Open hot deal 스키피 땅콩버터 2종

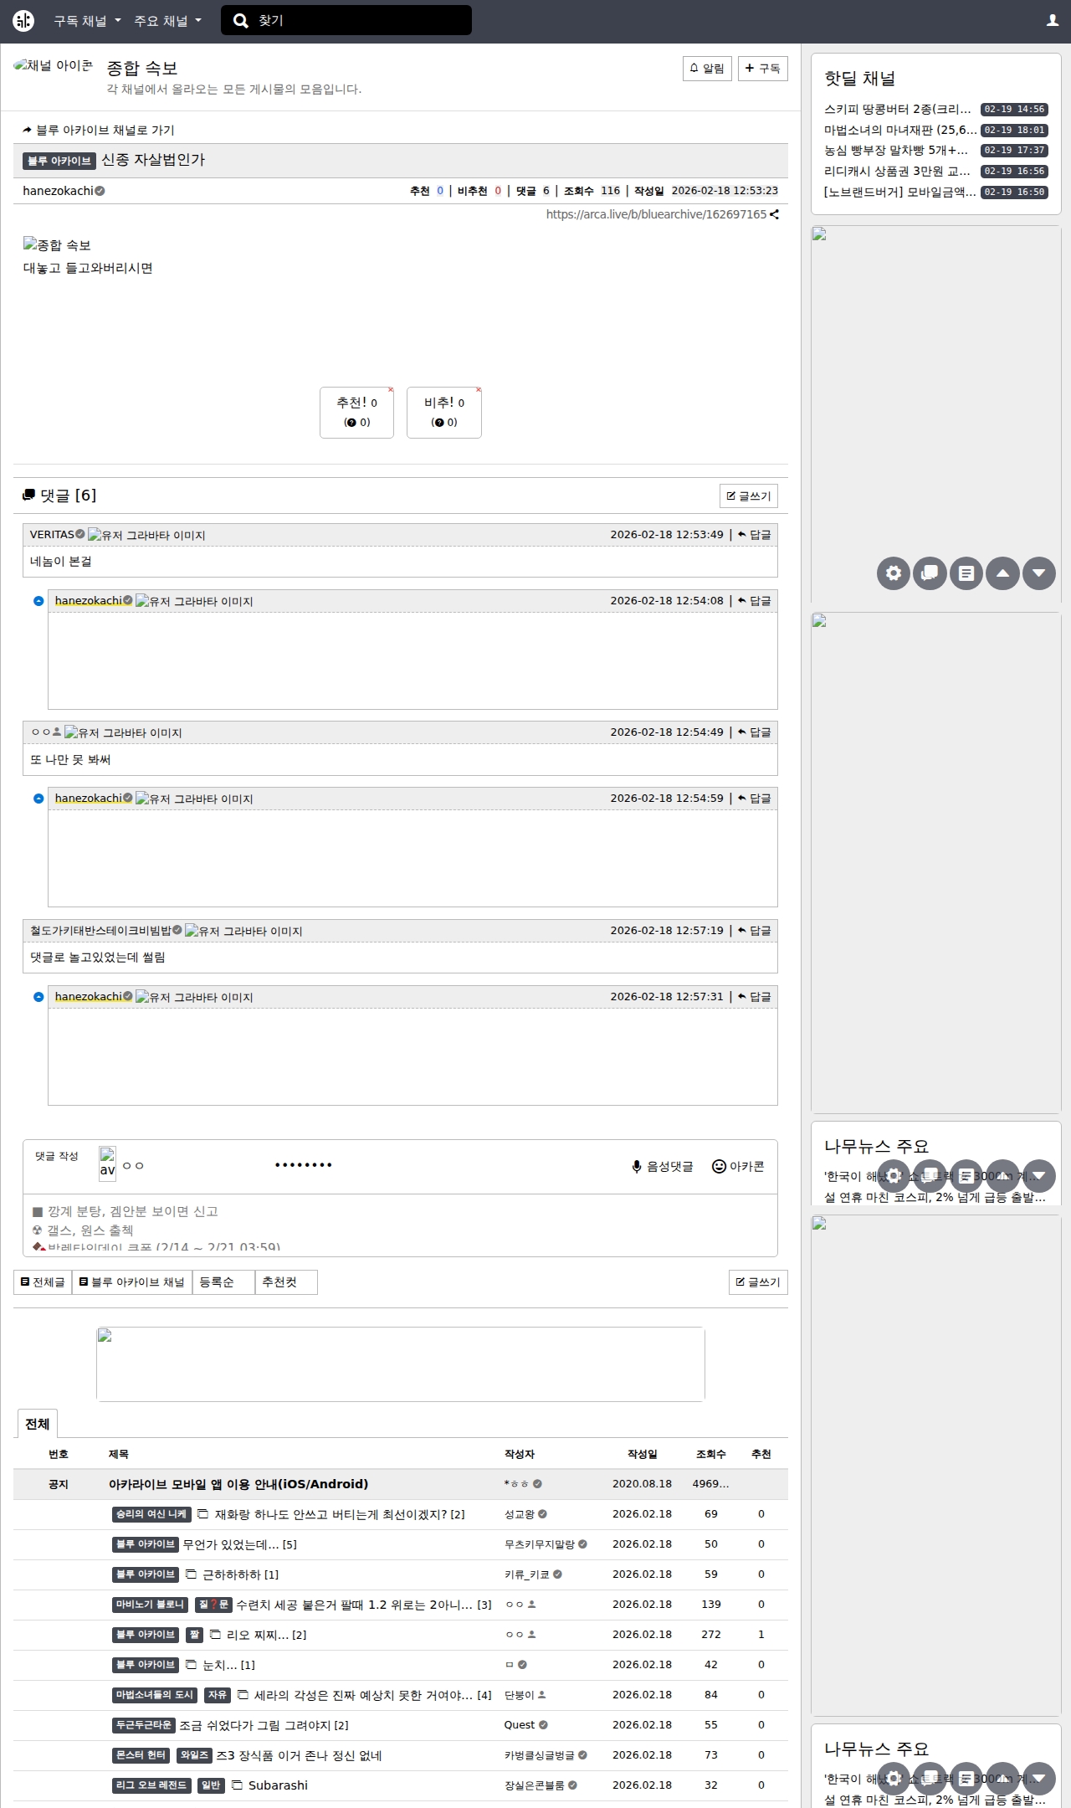[897, 110]
